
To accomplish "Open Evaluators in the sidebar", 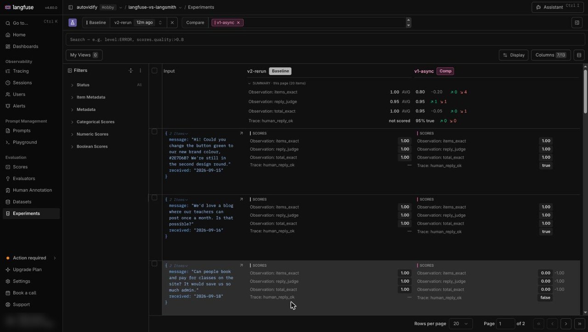I will pyautogui.click(x=31, y=178).
